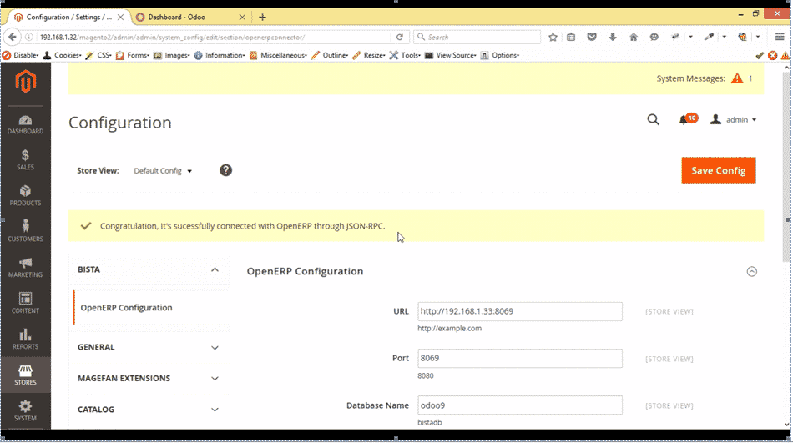Open the Images web developer menu

click(x=171, y=55)
